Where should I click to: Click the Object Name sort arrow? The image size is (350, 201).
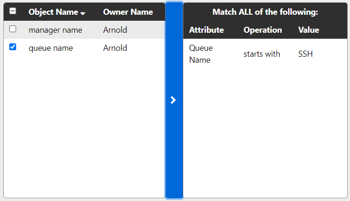[x=83, y=13]
